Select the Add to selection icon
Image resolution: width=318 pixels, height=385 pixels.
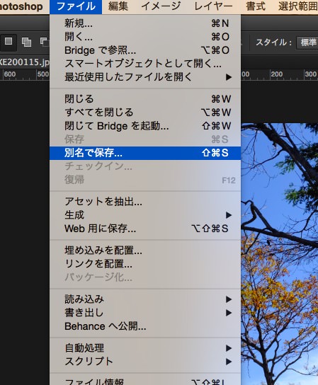pyautogui.click(x=26, y=42)
